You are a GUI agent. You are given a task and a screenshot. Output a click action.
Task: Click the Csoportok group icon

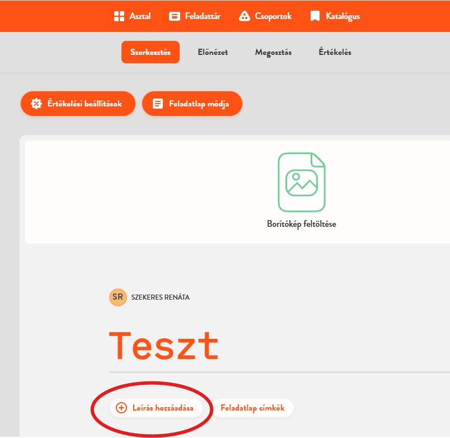pyautogui.click(x=244, y=16)
